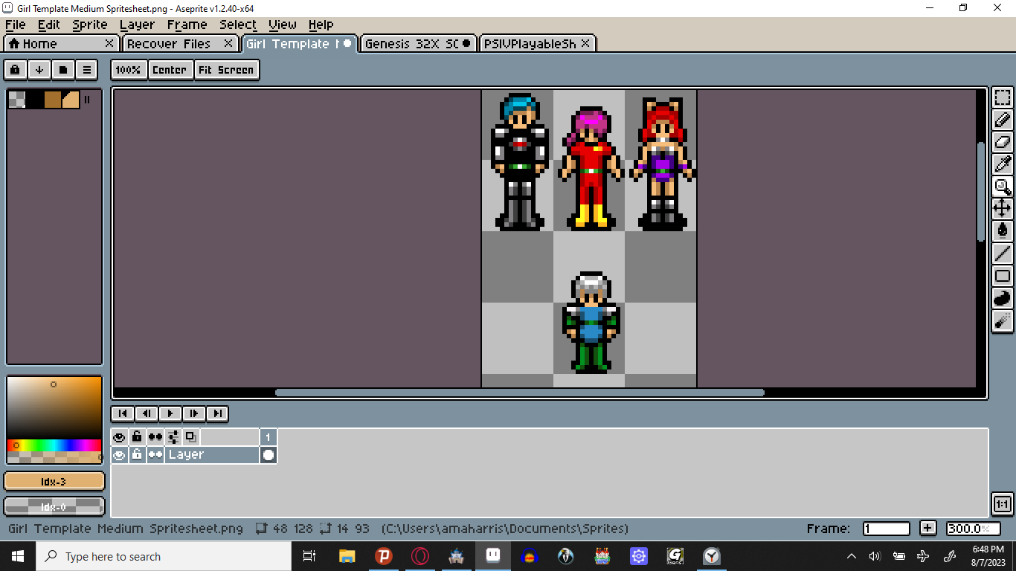This screenshot has height=571, width=1016.
Task: Toggle continuous mode on Layer
Action: pyautogui.click(x=155, y=454)
